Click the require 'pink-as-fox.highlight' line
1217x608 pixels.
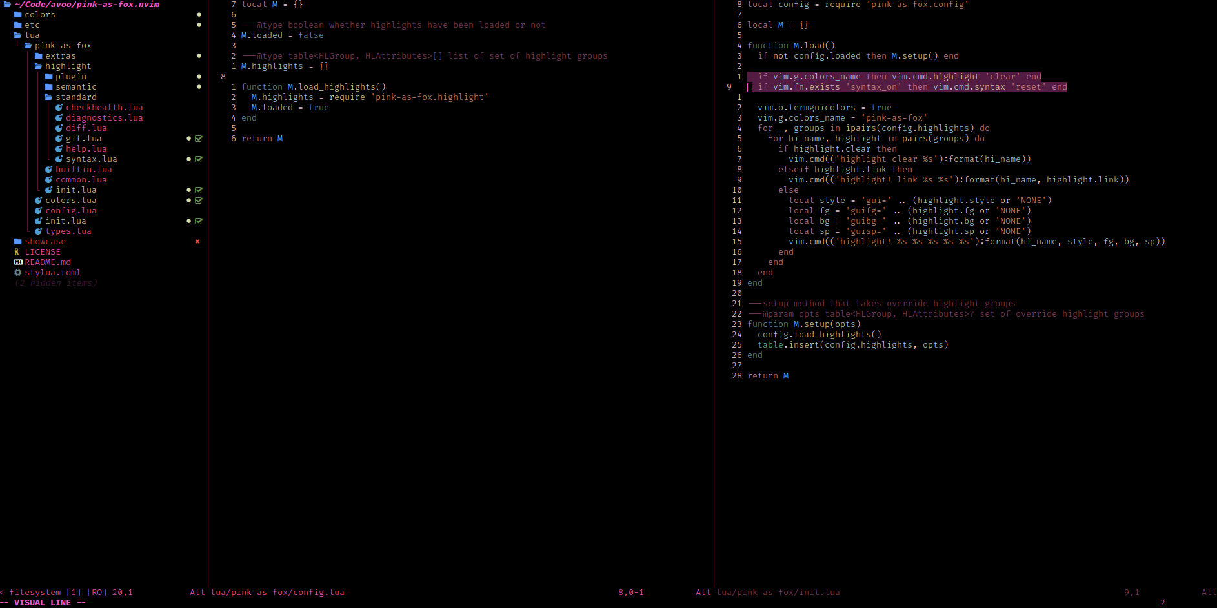[370, 97]
